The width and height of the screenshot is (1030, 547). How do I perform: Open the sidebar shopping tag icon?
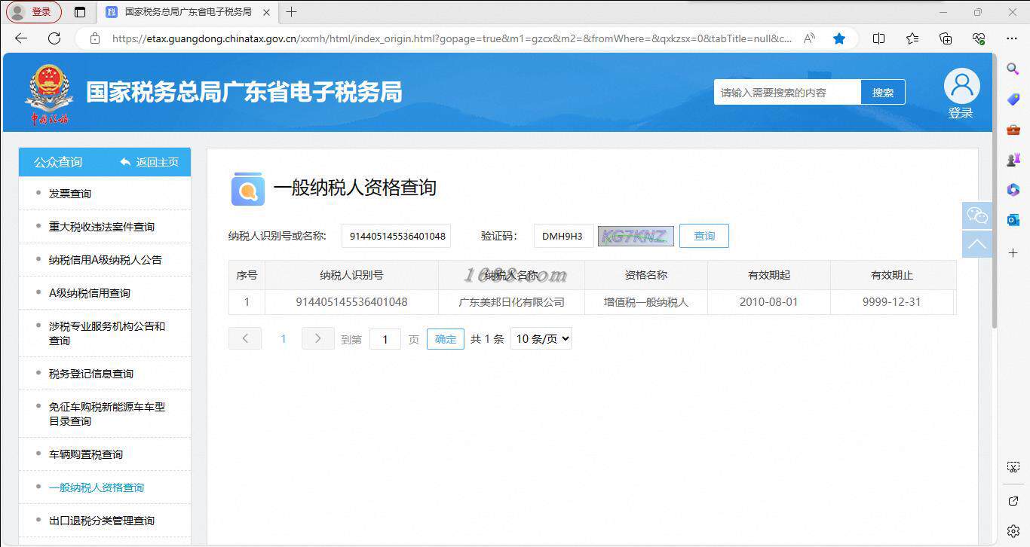pos(1013,99)
